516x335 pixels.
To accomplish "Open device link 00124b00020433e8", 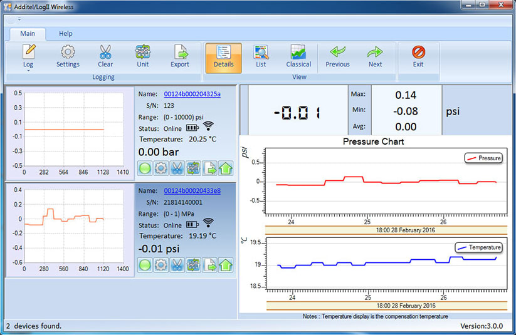I will 192,191.
